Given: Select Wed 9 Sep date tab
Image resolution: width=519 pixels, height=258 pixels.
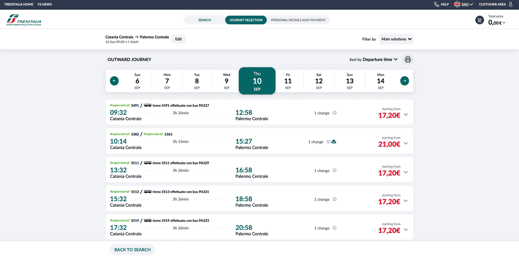Looking at the screenshot, I should pos(226,81).
